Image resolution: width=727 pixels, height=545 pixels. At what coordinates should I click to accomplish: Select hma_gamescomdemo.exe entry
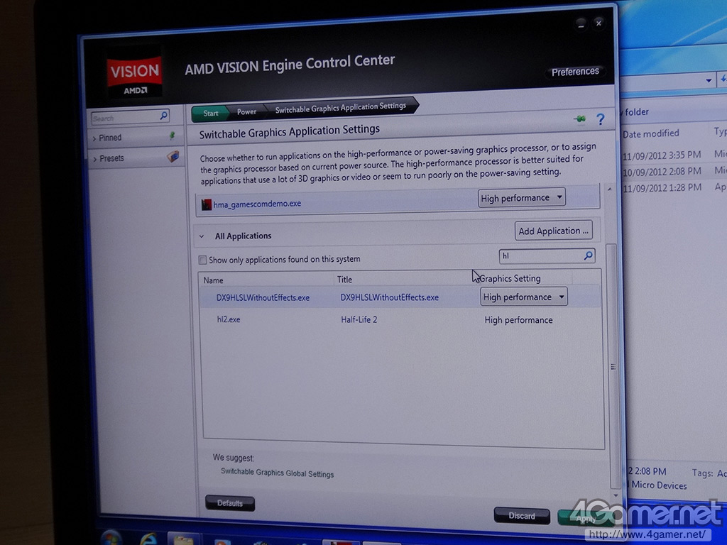[257, 204]
